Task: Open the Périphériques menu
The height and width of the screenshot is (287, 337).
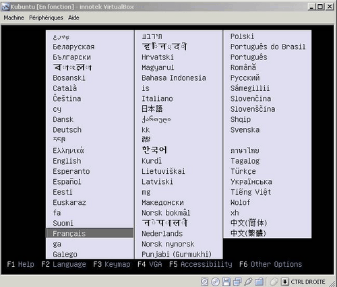Action: (x=46, y=18)
